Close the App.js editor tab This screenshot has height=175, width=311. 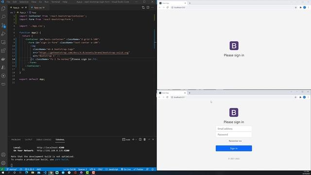(26, 8)
